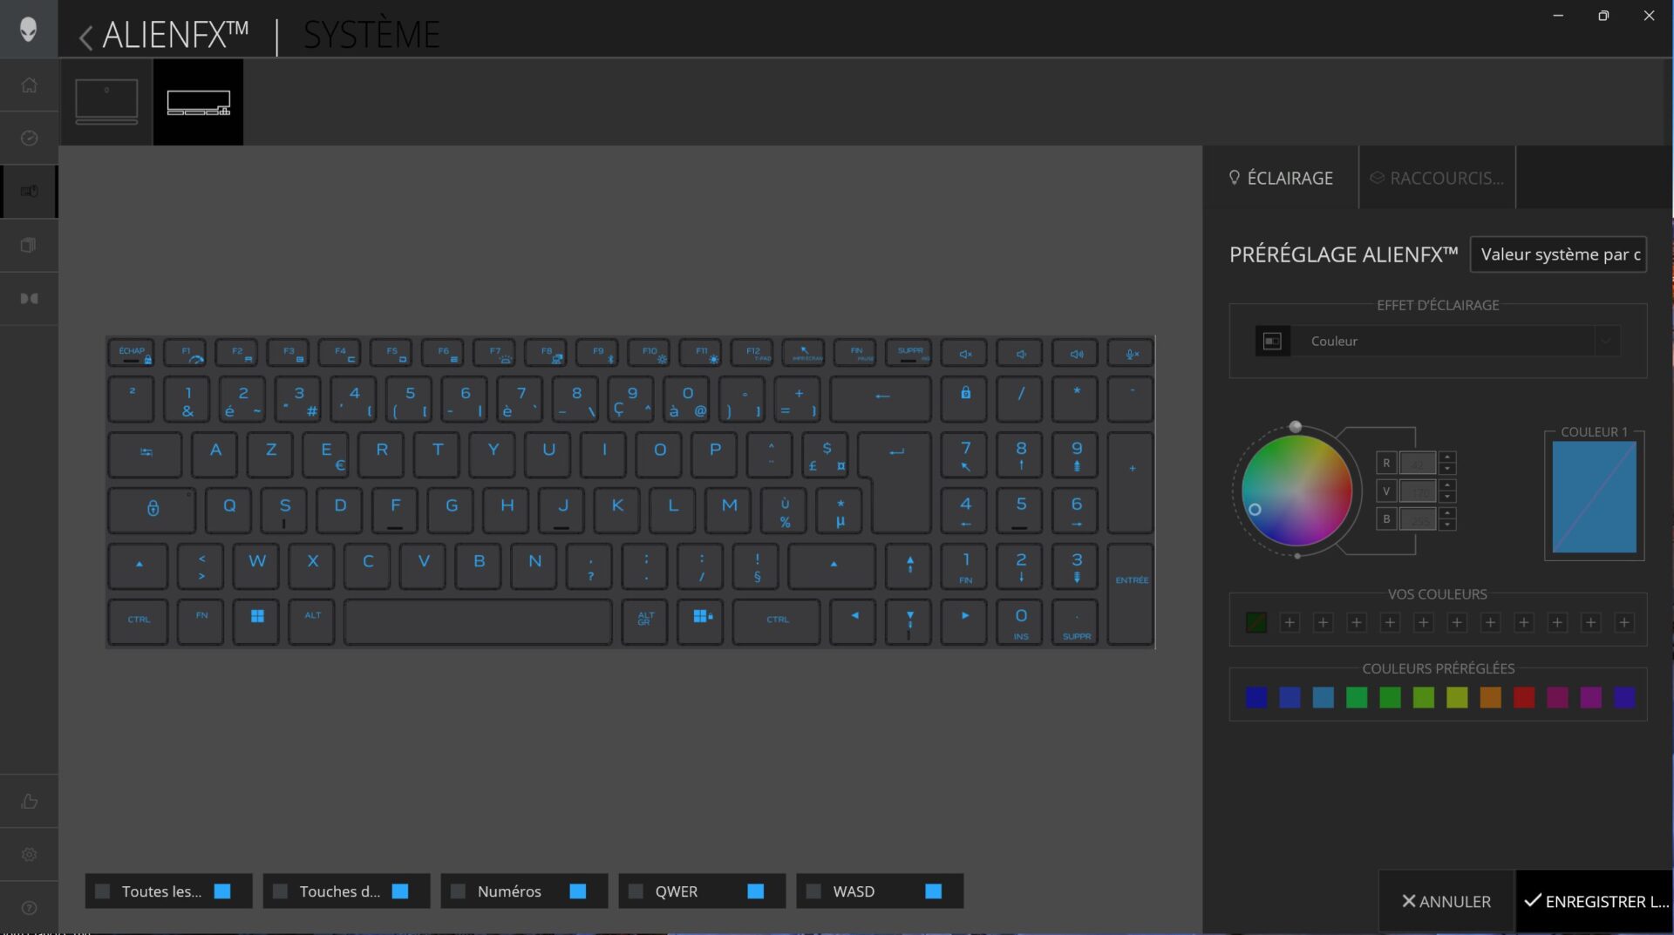Click the ÉCHAP key on keyboard
Image resolution: width=1674 pixels, height=935 pixels.
132,353
